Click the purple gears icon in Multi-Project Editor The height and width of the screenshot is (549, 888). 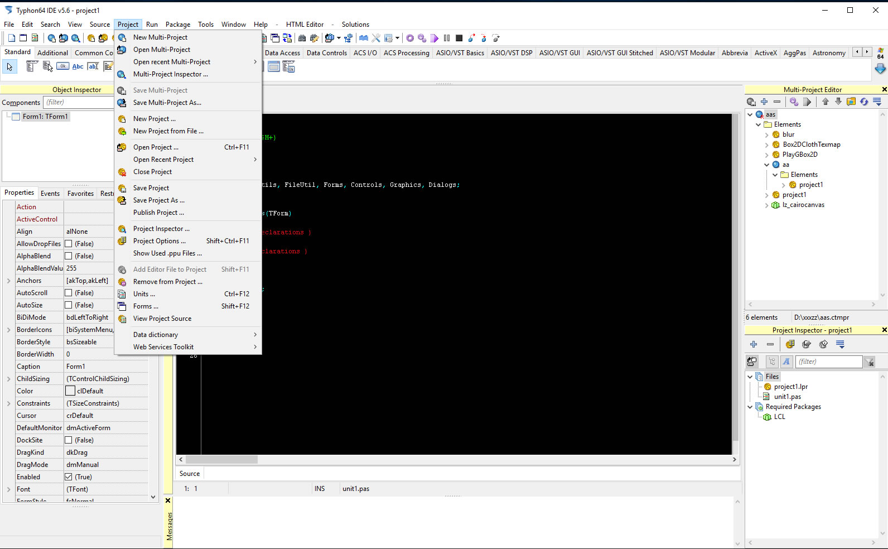coord(794,102)
